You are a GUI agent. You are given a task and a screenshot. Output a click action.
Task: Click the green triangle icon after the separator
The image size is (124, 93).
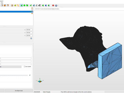tap(31, 5)
